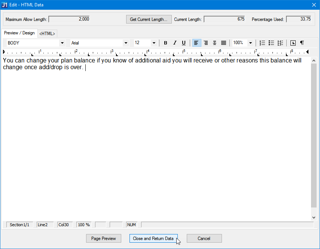The height and width of the screenshot is (249, 320).
Task: Toggle bold formatting
Action: click(x=166, y=43)
